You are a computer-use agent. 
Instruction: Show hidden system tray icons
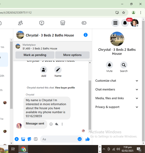[104, 149]
